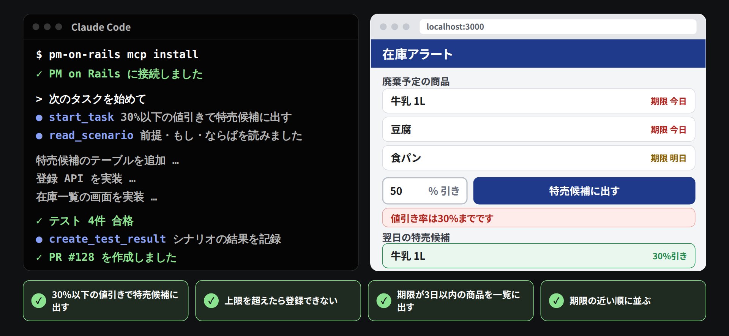Click the read_scenario tool call line
729x336 pixels.
169,135
